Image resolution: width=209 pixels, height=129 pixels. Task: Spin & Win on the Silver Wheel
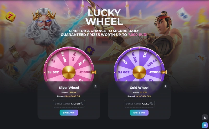click(x=69, y=113)
